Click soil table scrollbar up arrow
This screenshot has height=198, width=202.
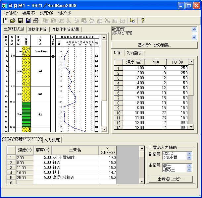[142, 149]
